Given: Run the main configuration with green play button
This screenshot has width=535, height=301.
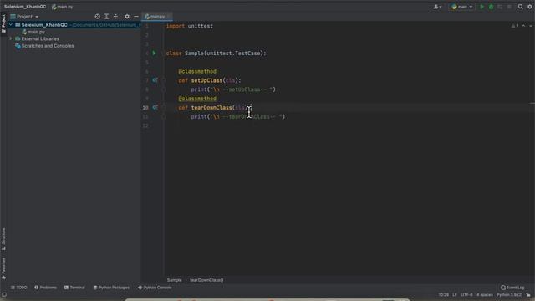Looking at the screenshot, I should coord(481,7).
